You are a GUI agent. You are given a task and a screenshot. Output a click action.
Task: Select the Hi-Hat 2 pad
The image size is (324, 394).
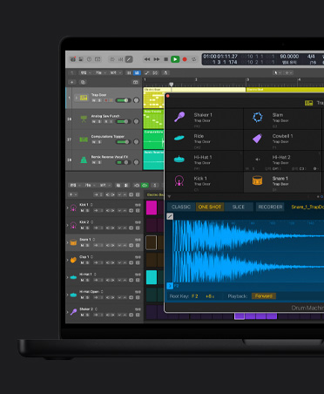pyautogui.click(x=282, y=161)
